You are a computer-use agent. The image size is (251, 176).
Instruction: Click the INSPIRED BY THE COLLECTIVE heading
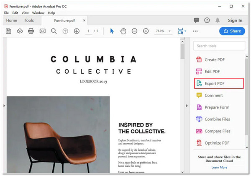click(x=142, y=128)
